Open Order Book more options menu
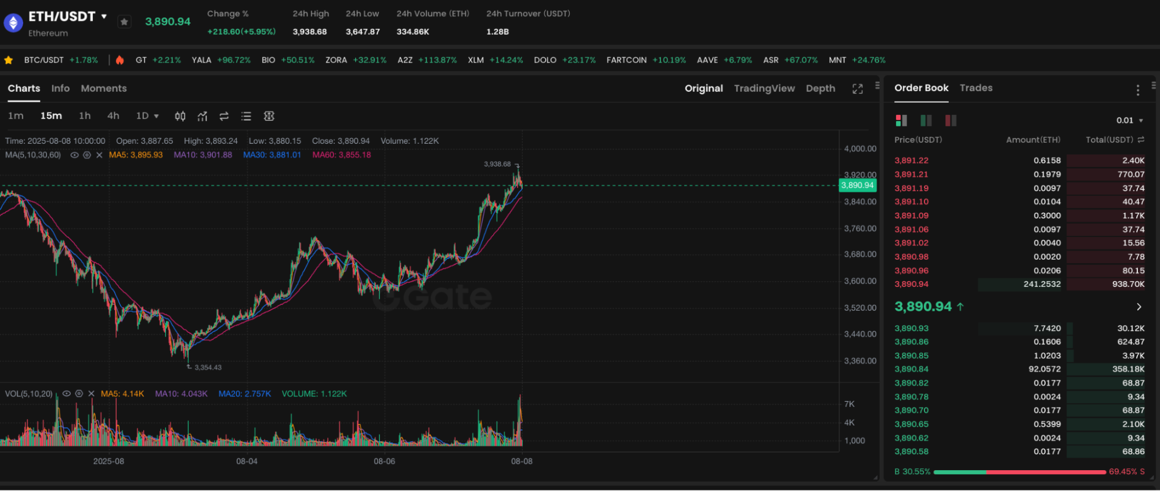Screen dimensions: 1160x491 pos(1137,90)
